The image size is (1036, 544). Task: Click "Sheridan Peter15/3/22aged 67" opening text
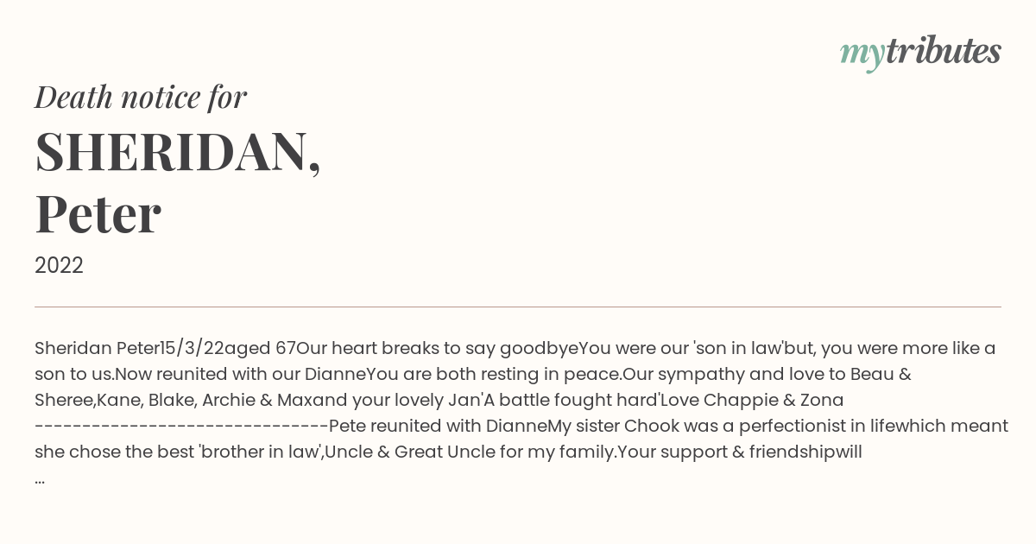pos(165,349)
